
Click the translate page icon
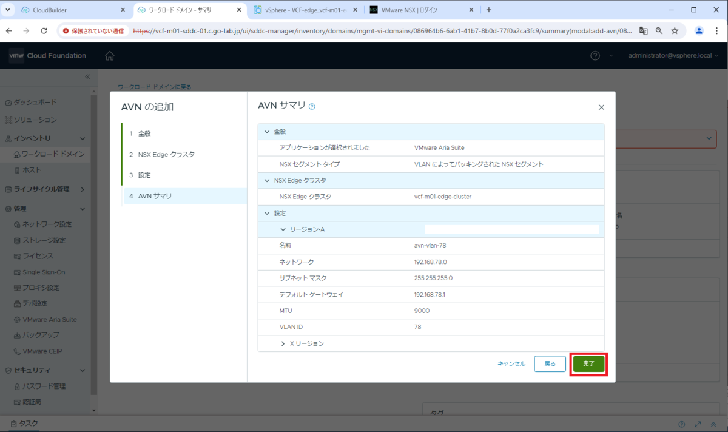(x=643, y=30)
